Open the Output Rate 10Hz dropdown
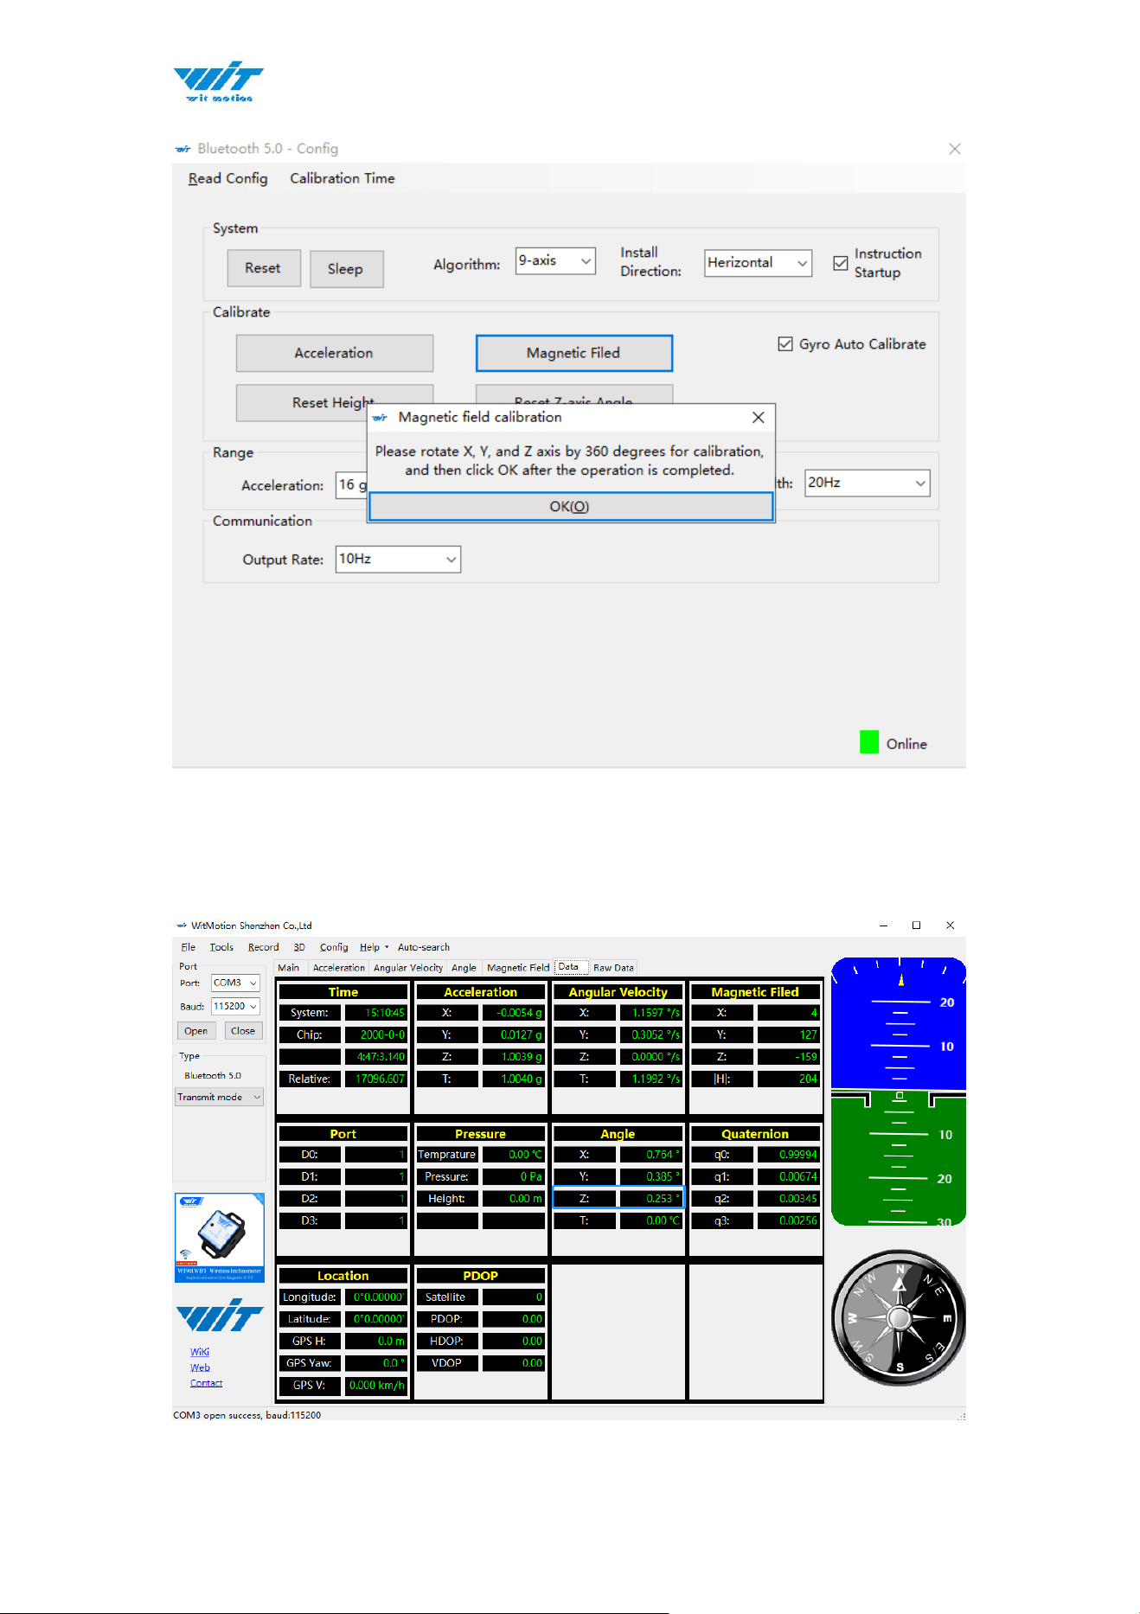The image size is (1140, 1614). [x=398, y=559]
